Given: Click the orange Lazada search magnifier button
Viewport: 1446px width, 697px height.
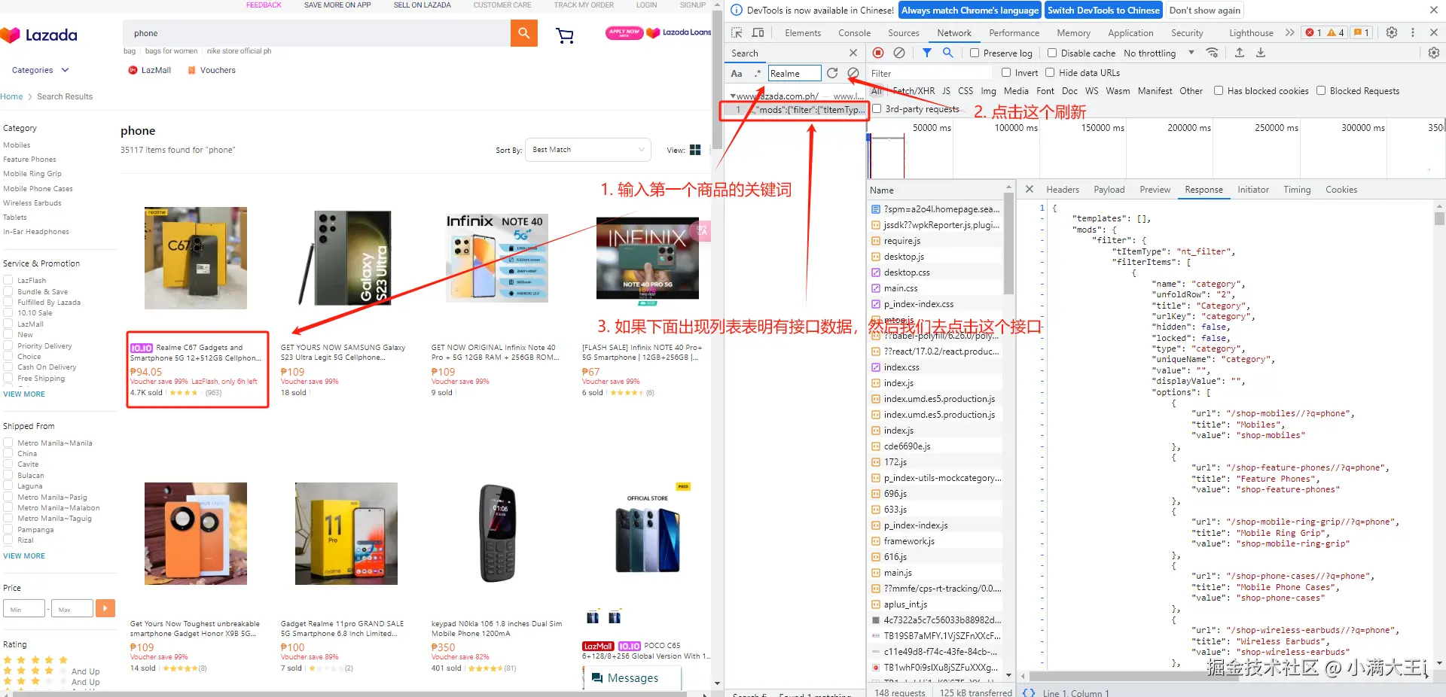Looking at the screenshot, I should pos(523,33).
